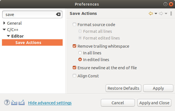Select the Save Actions tree item

point(32,43)
